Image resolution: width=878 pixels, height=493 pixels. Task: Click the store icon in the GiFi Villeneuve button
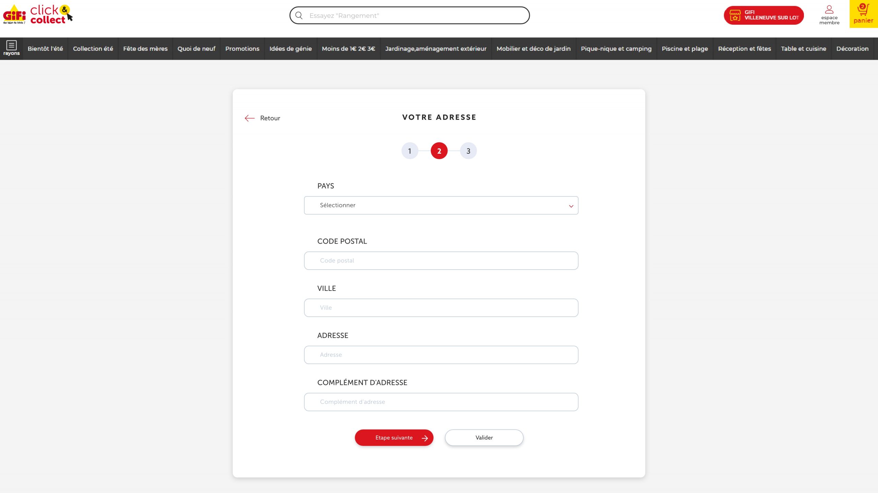pyautogui.click(x=735, y=15)
